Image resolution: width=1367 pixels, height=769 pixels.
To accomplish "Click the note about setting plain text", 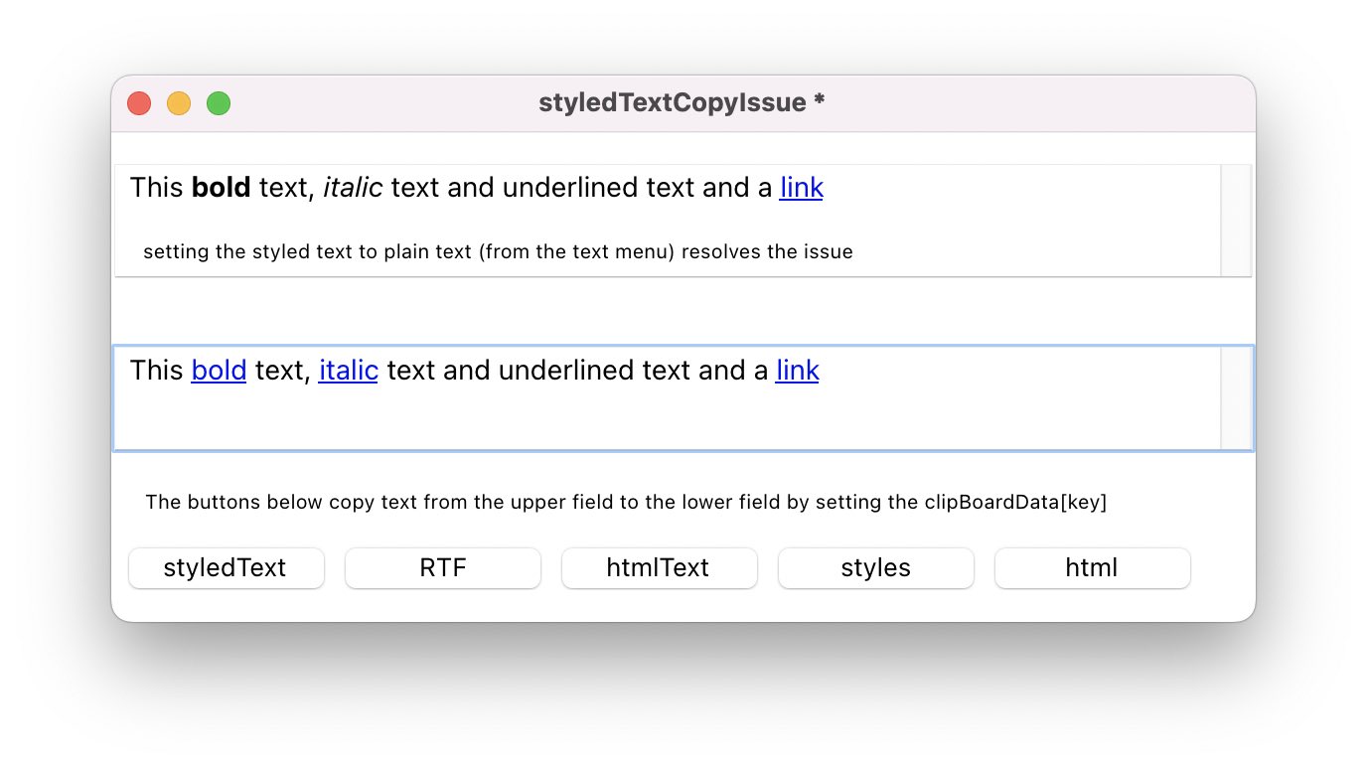I will (498, 252).
